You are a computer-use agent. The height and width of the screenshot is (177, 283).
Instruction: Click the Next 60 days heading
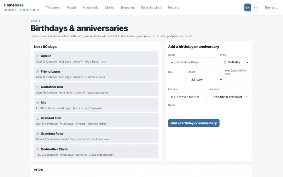click(x=45, y=47)
